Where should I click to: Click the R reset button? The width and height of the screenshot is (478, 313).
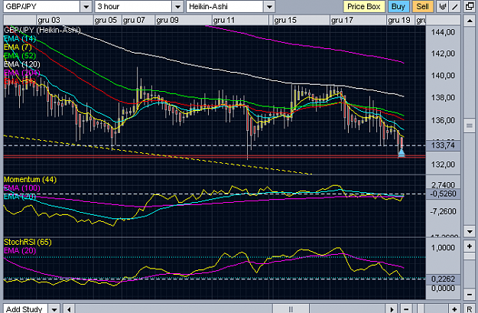click(x=470, y=308)
